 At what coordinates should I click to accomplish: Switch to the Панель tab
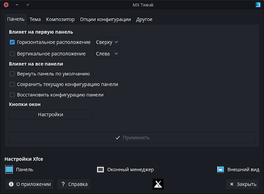pyautogui.click(x=16, y=19)
